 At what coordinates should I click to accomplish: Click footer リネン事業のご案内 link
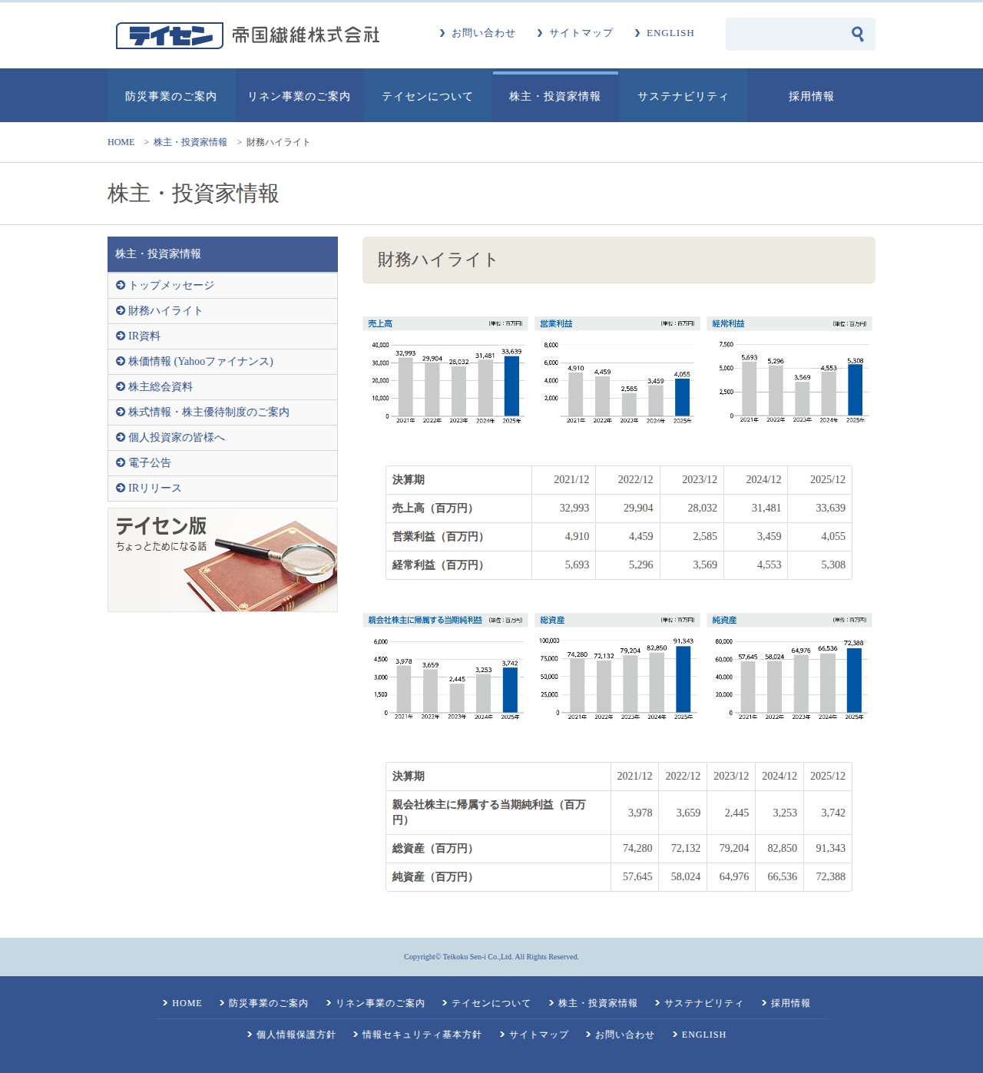[x=376, y=1003]
